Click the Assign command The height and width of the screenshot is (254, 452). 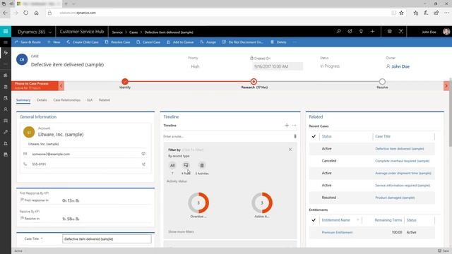point(208,42)
